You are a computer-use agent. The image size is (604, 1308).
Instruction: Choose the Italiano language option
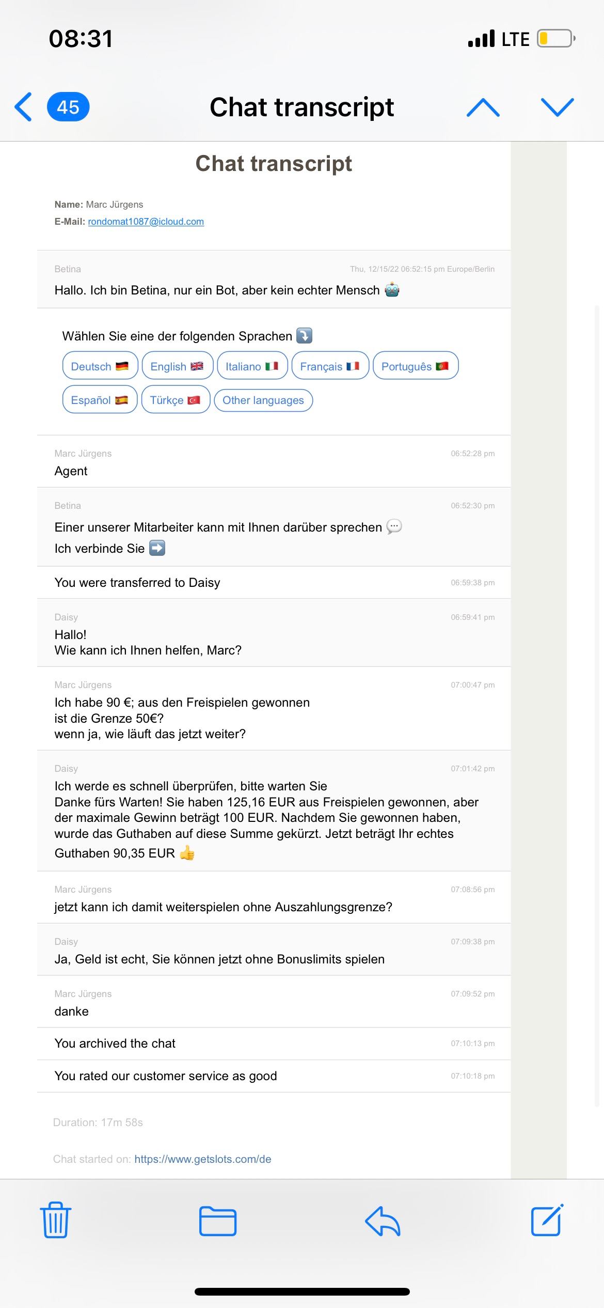point(252,366)
